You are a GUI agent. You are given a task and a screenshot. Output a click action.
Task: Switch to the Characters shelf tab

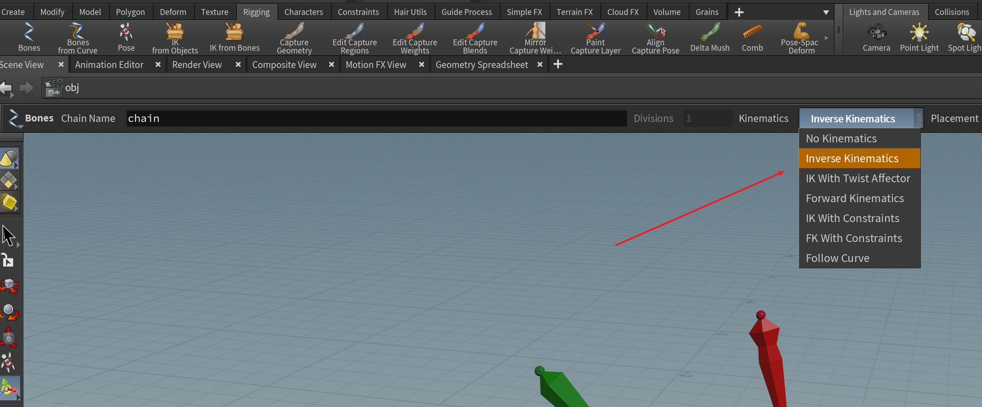click(x=303, y=12)
